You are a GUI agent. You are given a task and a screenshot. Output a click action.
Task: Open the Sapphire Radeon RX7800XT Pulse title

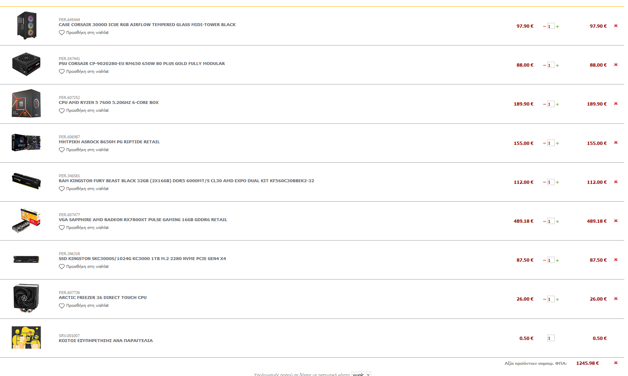click(x=143, y=220)
